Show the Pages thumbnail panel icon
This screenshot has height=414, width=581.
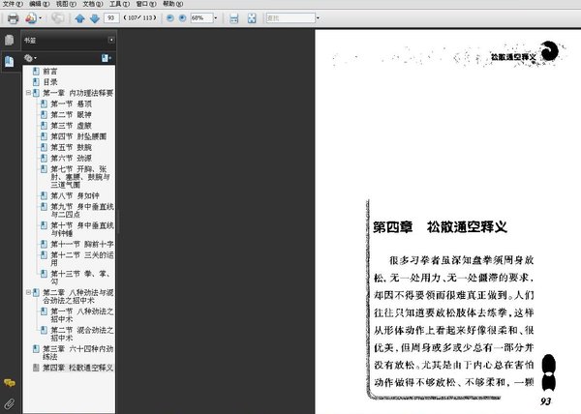pyautogui.click(x=10, y=40)
